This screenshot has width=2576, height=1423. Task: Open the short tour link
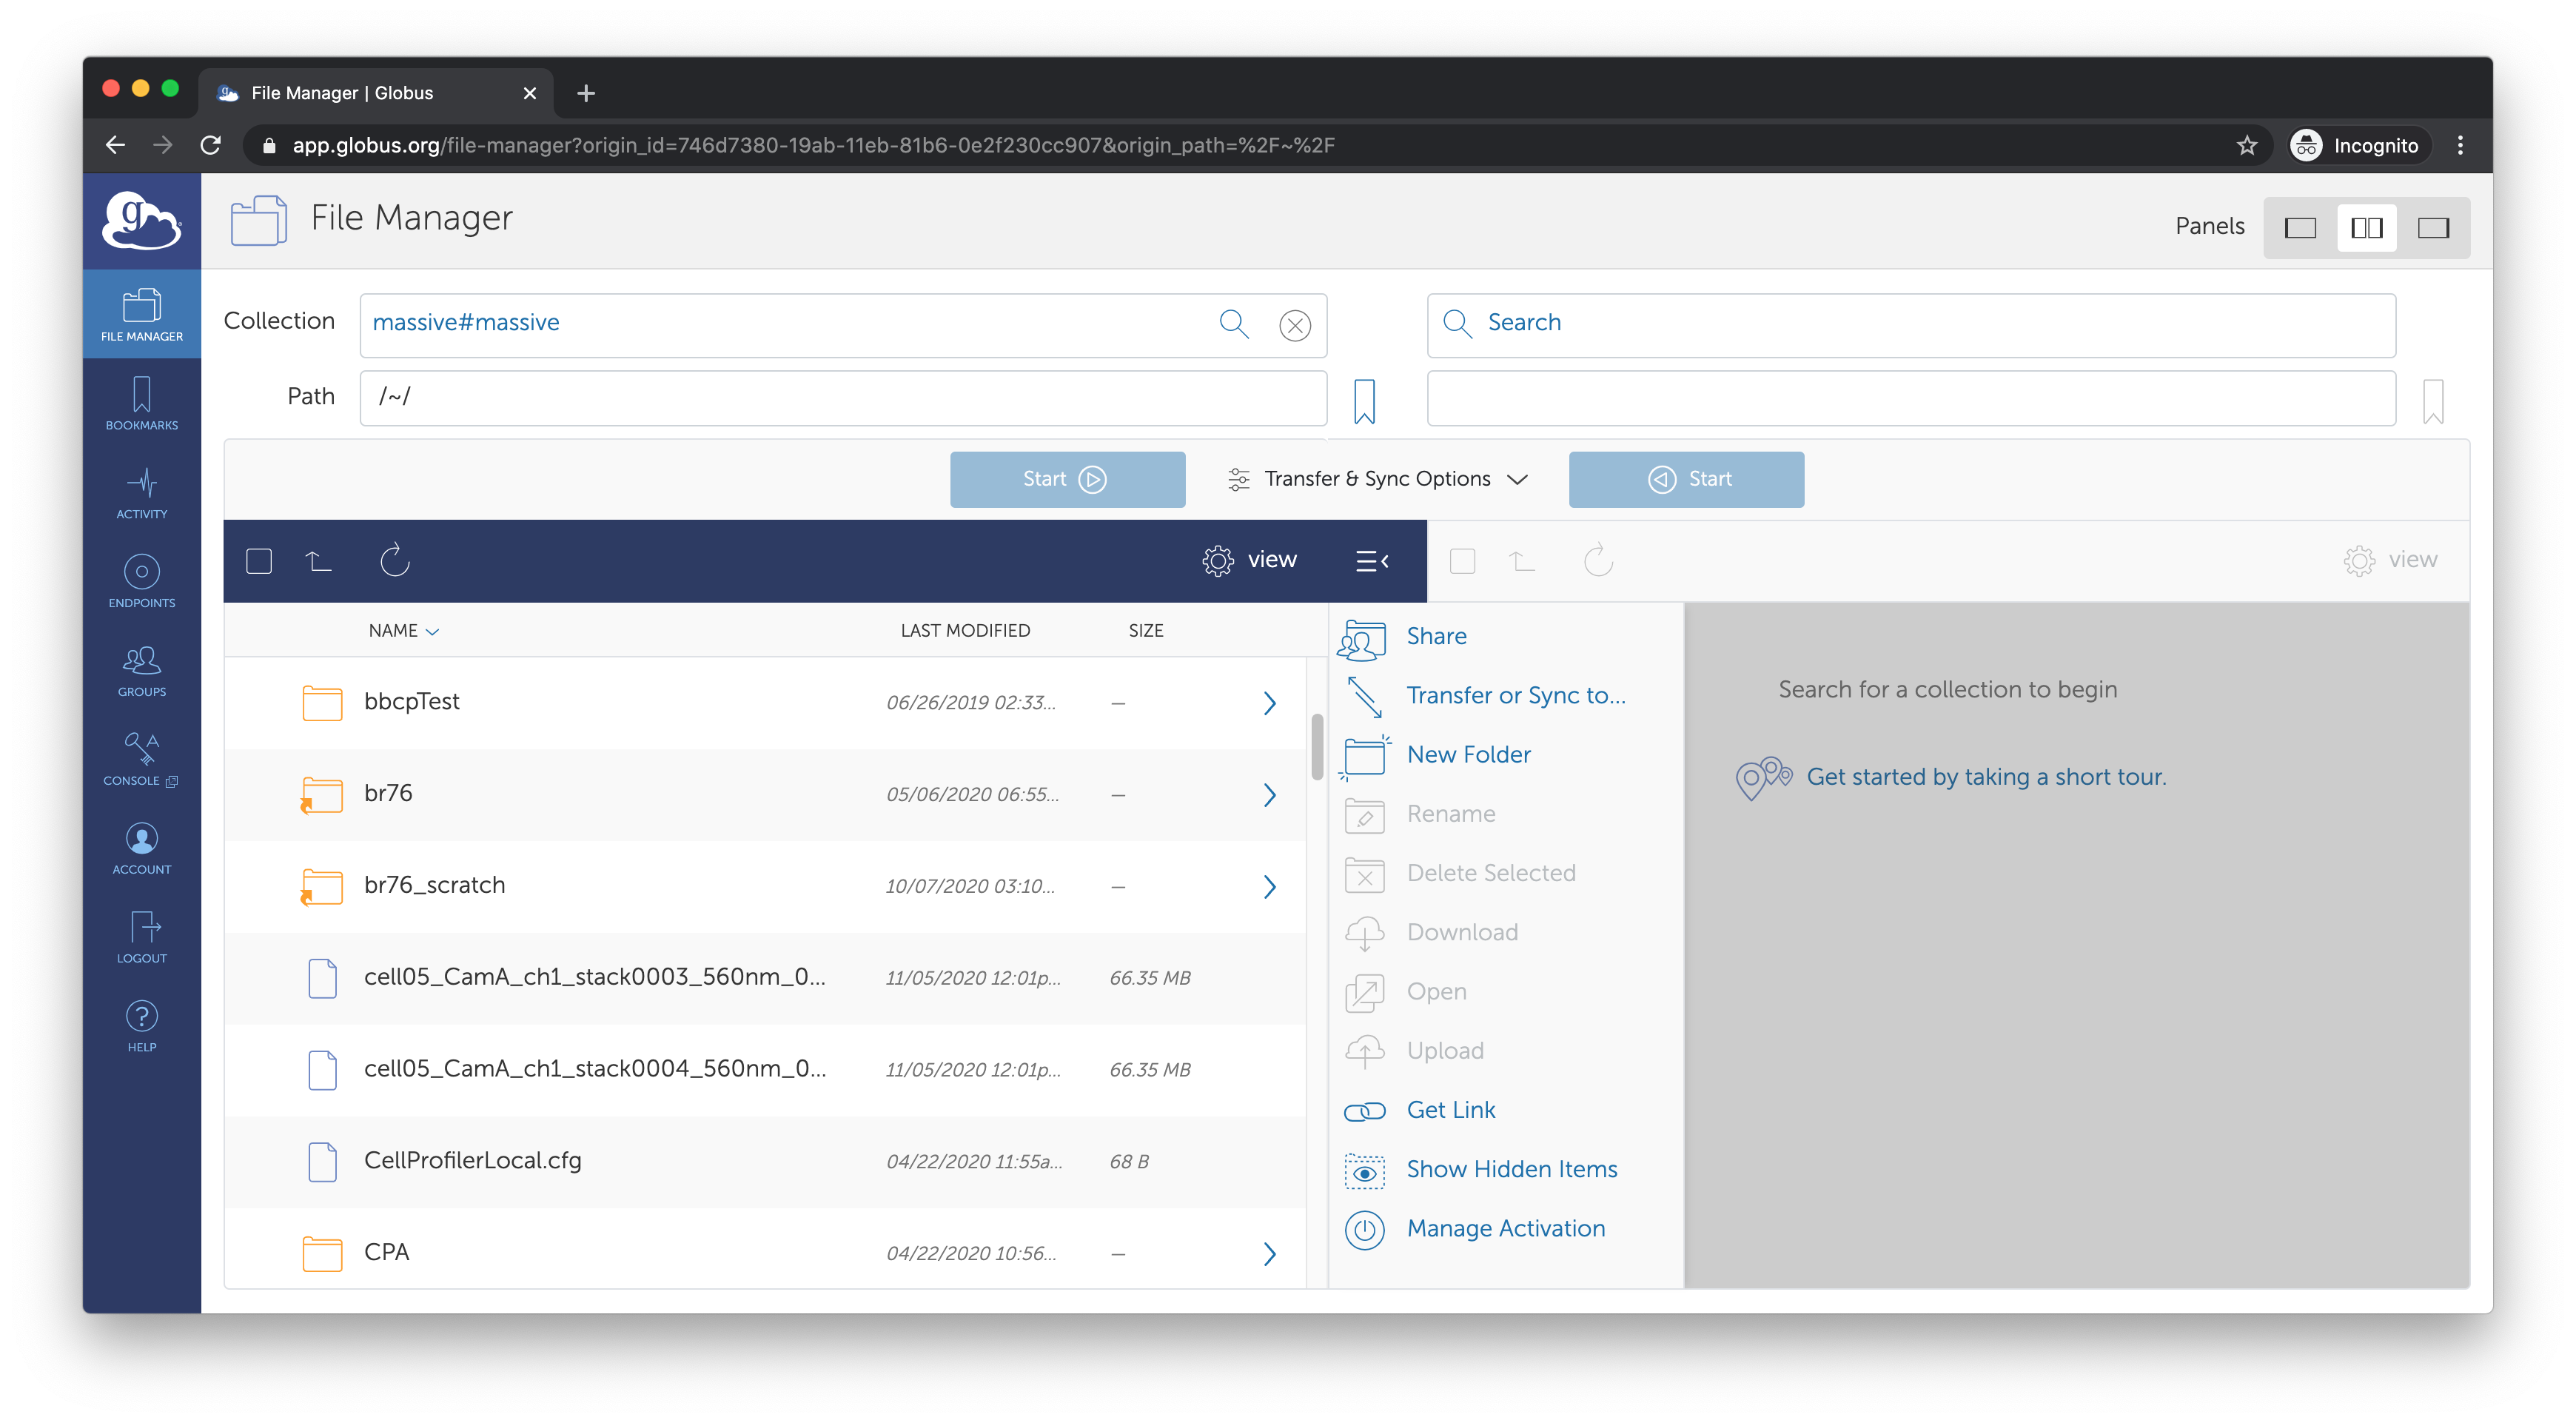click(1985, 777)
